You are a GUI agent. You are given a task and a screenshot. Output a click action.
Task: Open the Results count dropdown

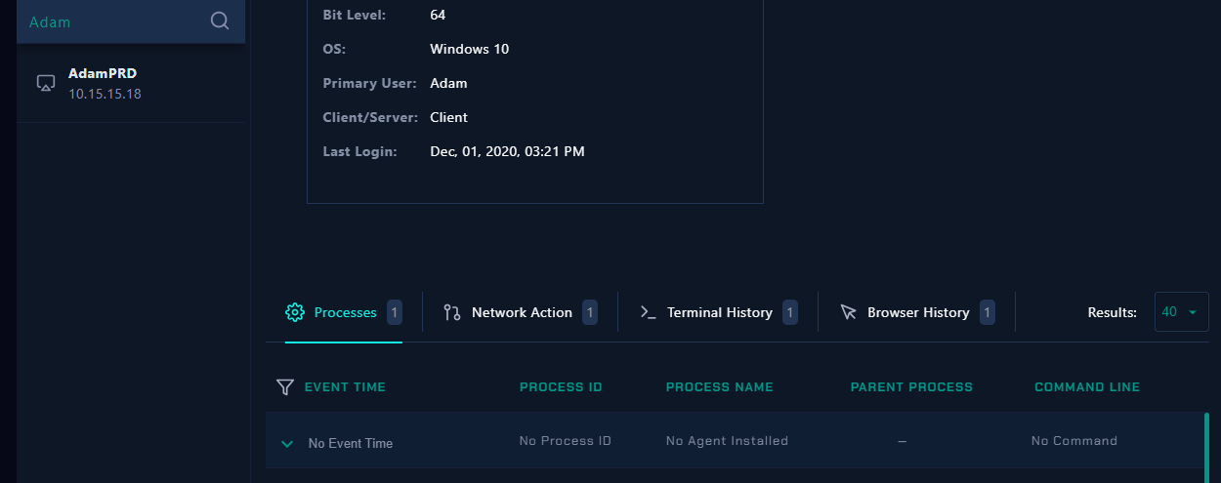[x=1181, y=312]
